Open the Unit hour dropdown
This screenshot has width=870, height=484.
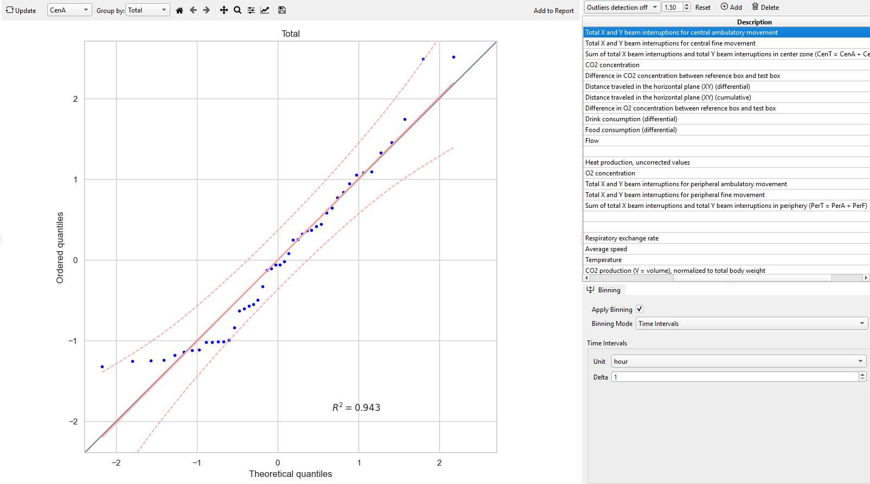(x=739, y=361)
